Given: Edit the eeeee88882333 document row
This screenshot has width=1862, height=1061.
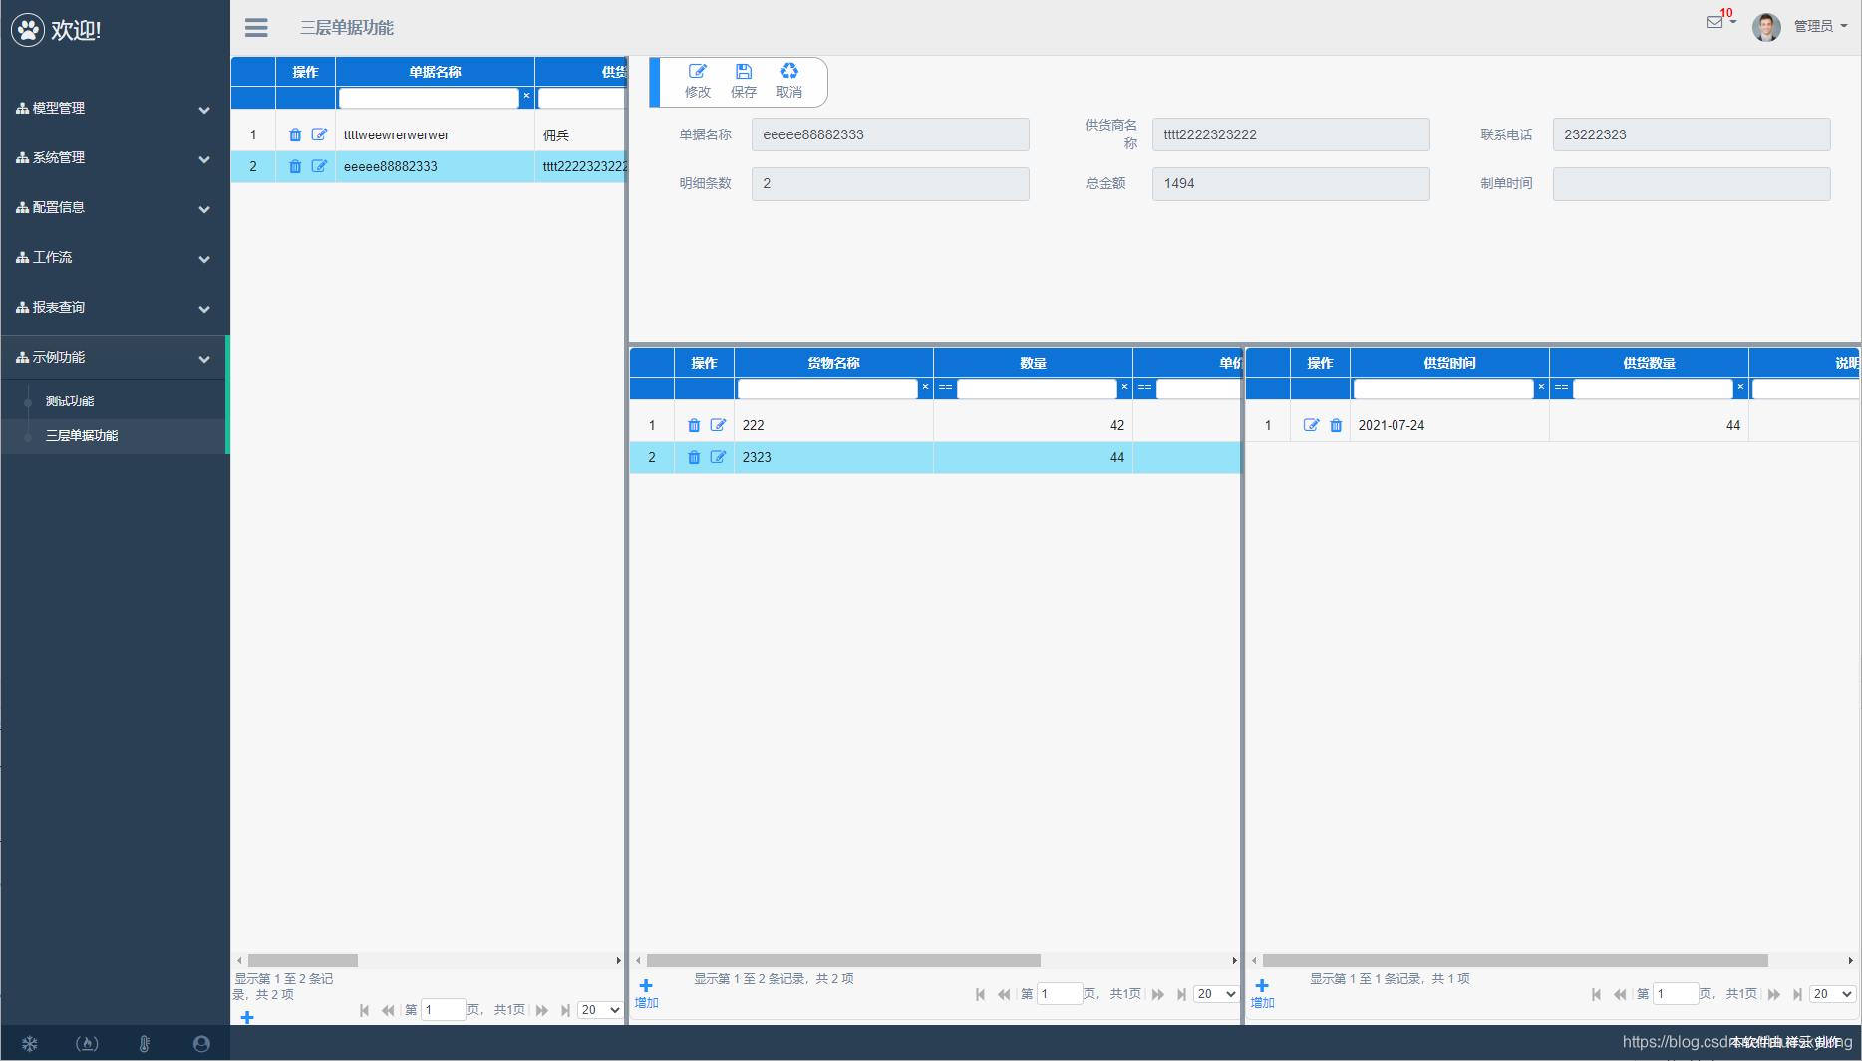Looking at the screenshot, I should [319, 166].
